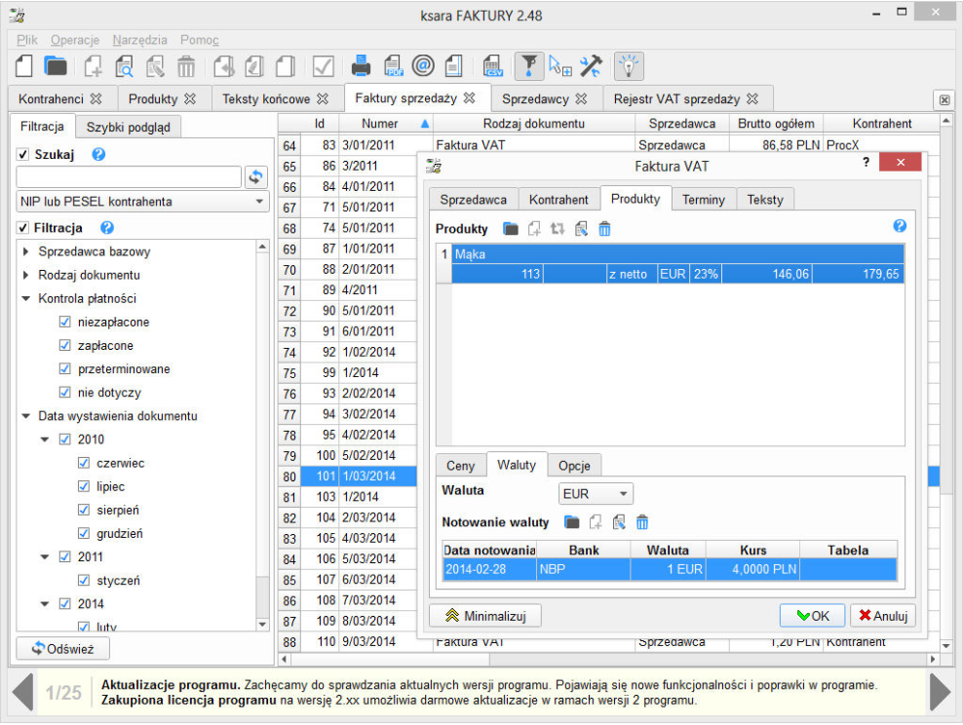Click the trash icon beside Notowanie waluty

[x=641, y=522]
